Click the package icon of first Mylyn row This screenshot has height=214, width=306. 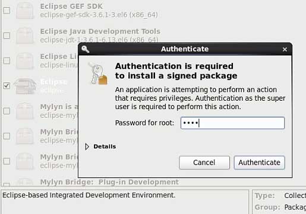25,111
